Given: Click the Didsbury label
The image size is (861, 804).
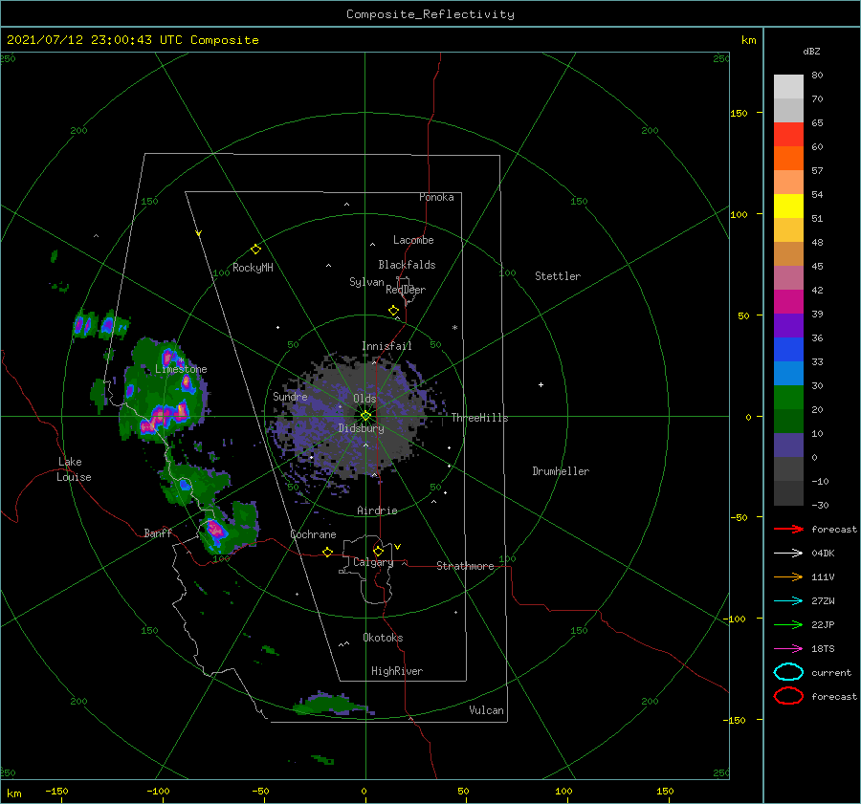Looking at the screenshot, I should click(361, 428).
